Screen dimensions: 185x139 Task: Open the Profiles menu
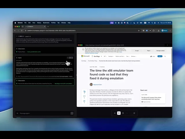53,23
